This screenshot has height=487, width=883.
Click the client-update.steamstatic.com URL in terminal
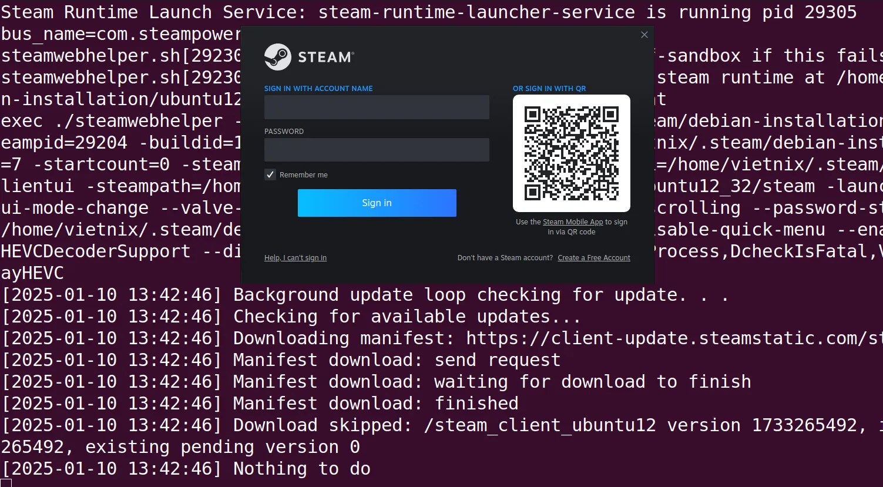click(670, 338)
